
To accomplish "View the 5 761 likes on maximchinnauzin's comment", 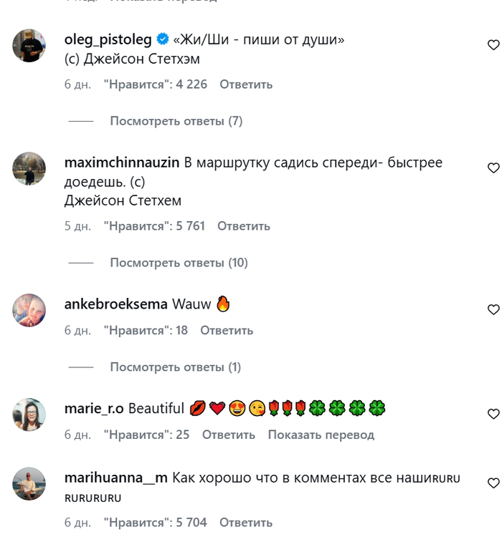I will point(154,226).
